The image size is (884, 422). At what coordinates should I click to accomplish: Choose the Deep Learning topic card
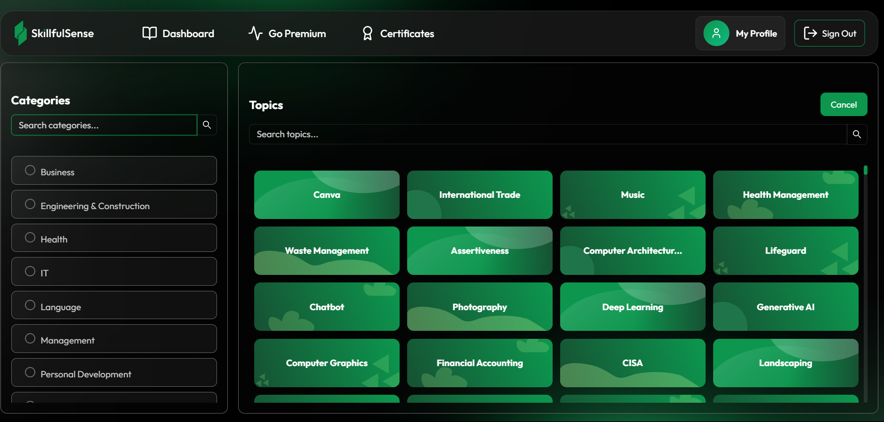pos(633,306)
